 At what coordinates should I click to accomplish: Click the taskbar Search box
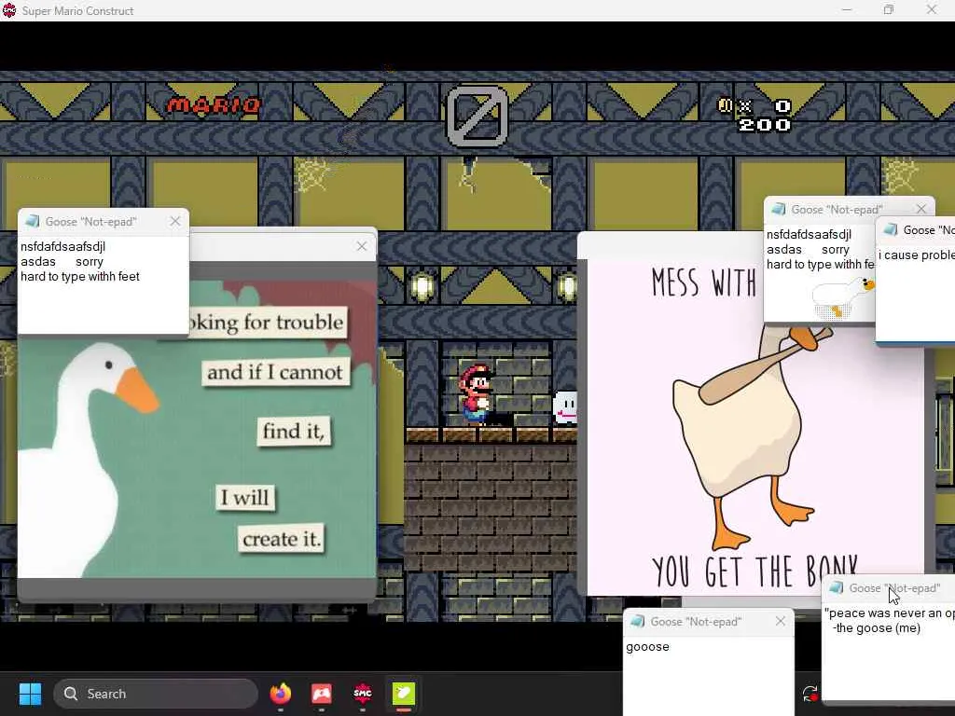156,694
